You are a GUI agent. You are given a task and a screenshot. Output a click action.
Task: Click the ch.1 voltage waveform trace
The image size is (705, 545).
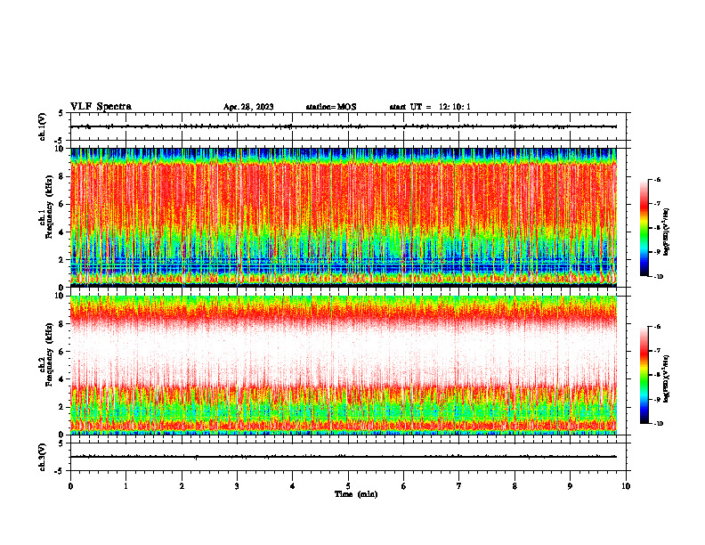[344, 126]
